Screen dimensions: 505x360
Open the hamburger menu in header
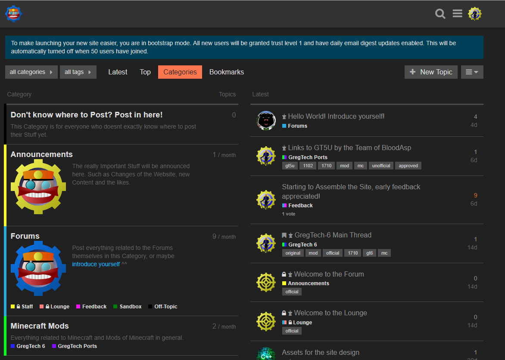point(457,14)
